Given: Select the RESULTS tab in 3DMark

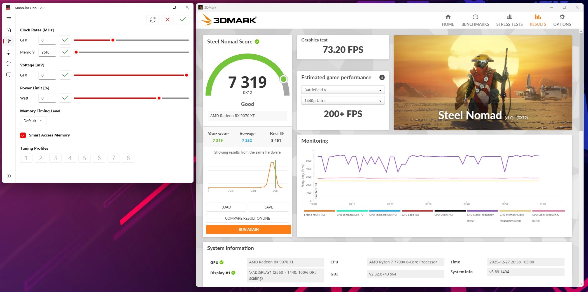Looking at the screenshot, I should [x=538, y=20].
